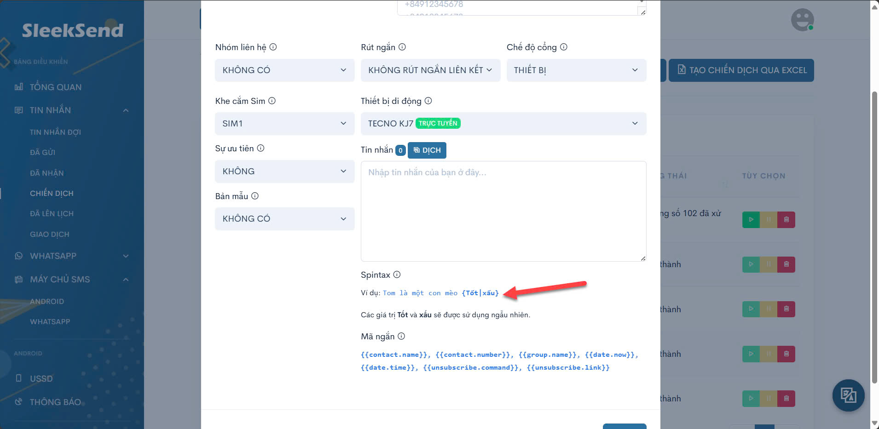Click the {{contact.name}} shortcode link
The width and height of the screenshot is (879, 429).
(394, 355)
